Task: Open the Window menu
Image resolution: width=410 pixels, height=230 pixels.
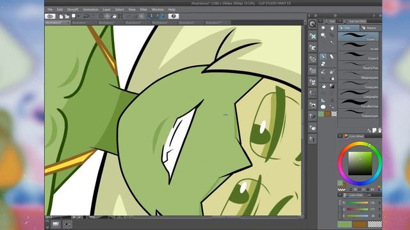Action: click(x=158, y=10)
